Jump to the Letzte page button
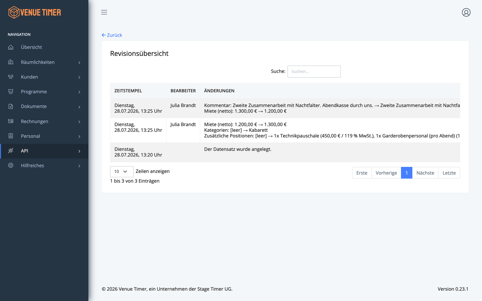Image resolution: width=482 pixels, height=301 pixels. click(449, 173)
